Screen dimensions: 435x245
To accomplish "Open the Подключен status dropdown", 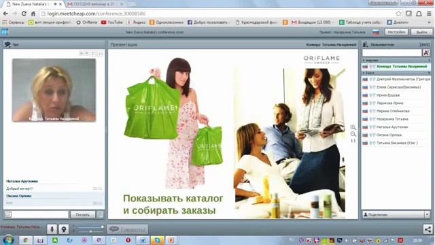I will pos(427,214).
